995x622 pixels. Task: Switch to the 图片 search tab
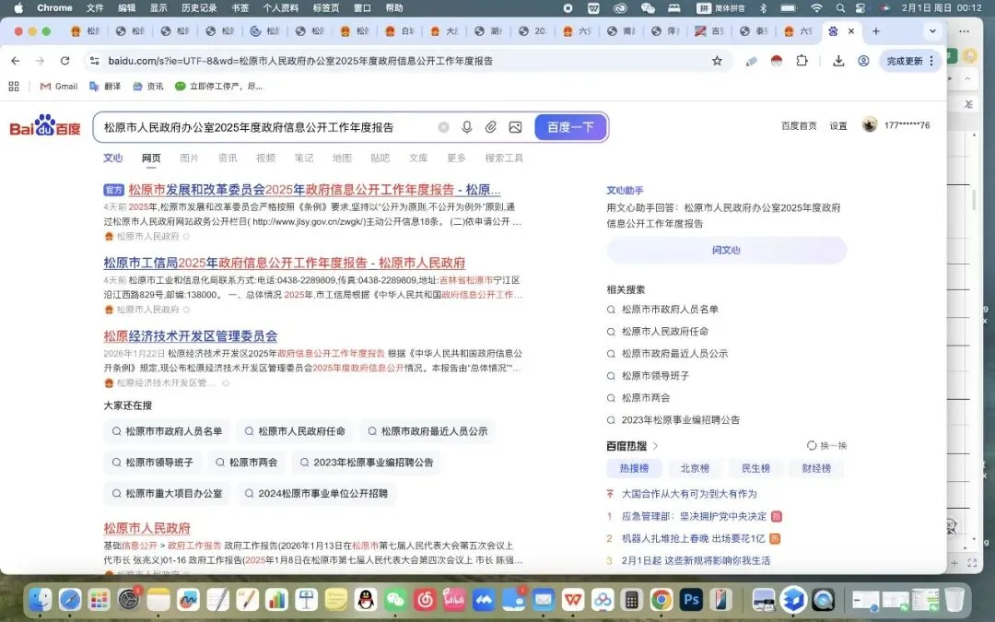pos(189,158)
